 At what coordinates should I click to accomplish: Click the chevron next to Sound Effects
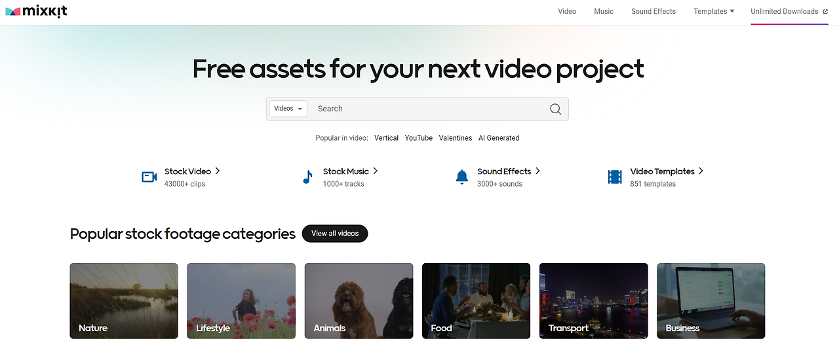click(537, 171)
